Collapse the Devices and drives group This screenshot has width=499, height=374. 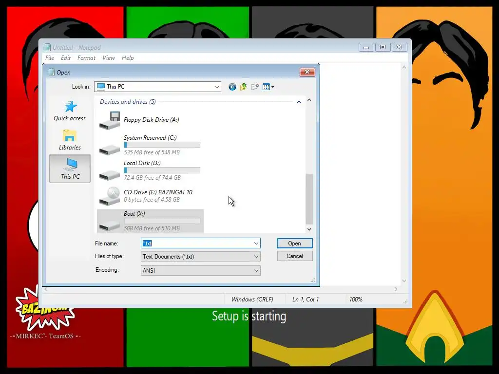[299, 102]
